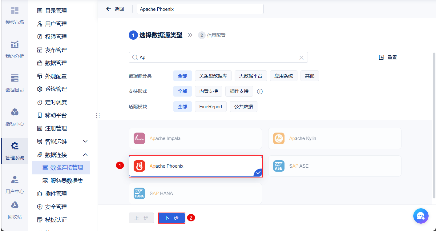The image size is (436, 231).
Task: Click step 1 选择数据源类型 indicator
Action: (x=155, y=35)
